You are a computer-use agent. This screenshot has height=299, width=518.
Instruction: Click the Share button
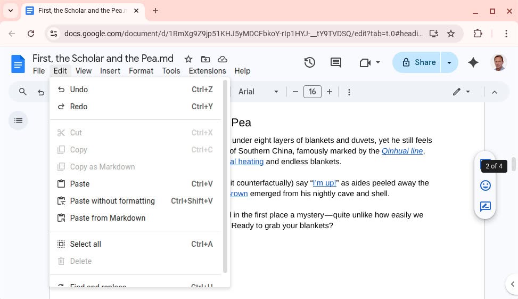point(417,62)
